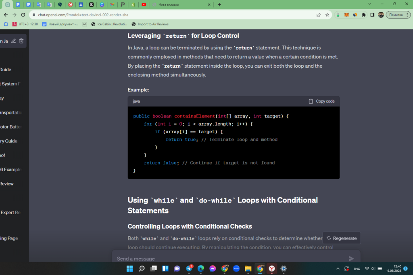This screenshot has width=413, height=275.
Task: Go forward with the browser forward arrow
Action: (15, 15)
